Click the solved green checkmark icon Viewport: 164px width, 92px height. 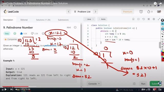click(15, 33)
